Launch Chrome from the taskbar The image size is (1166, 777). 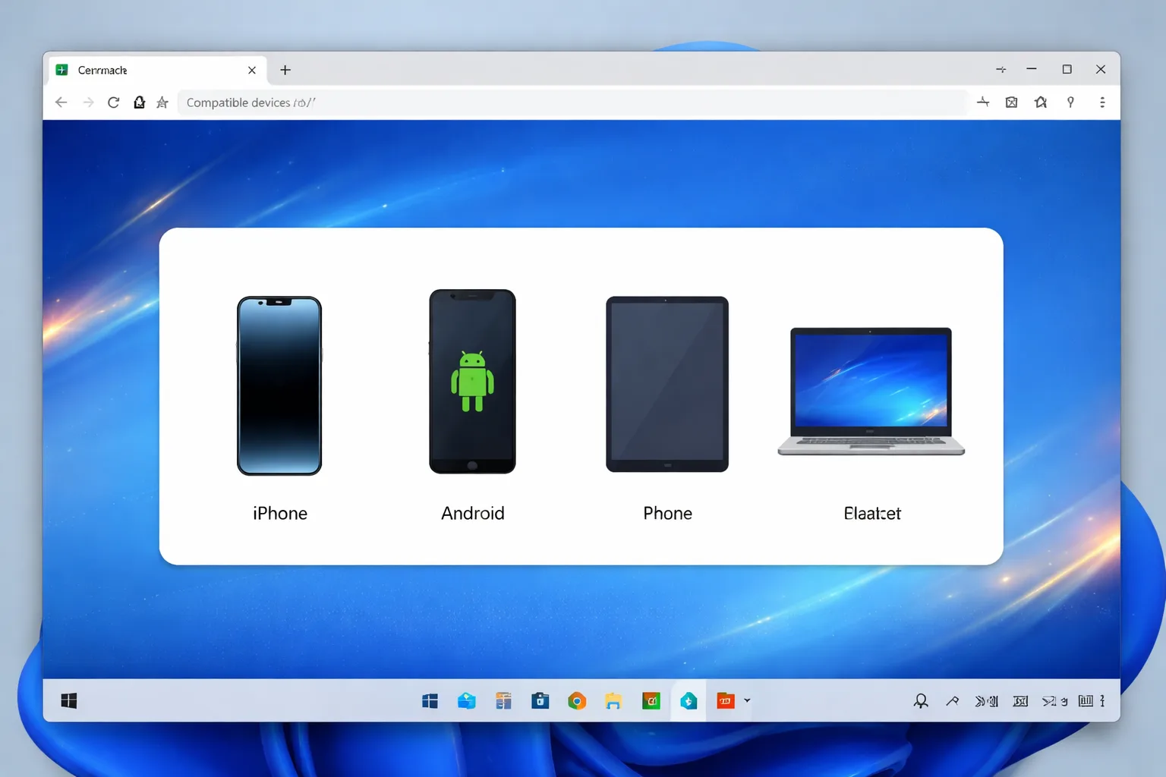click(577, 701)
